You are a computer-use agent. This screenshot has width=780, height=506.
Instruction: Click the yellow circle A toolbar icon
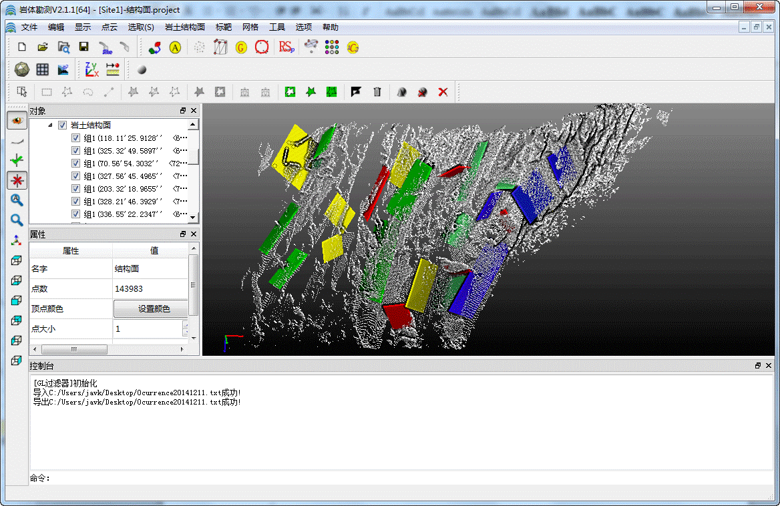pos(175,47)
